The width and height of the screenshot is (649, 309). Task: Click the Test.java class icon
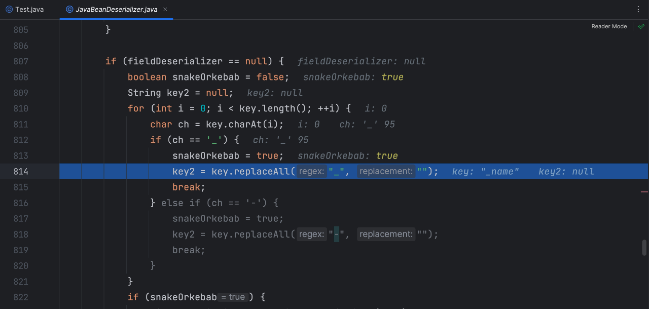(x=9, y=9)
